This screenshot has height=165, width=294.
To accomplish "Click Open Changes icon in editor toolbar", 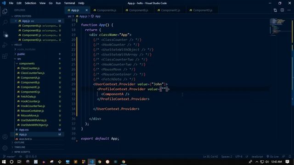I will click(x=275, y=10).
